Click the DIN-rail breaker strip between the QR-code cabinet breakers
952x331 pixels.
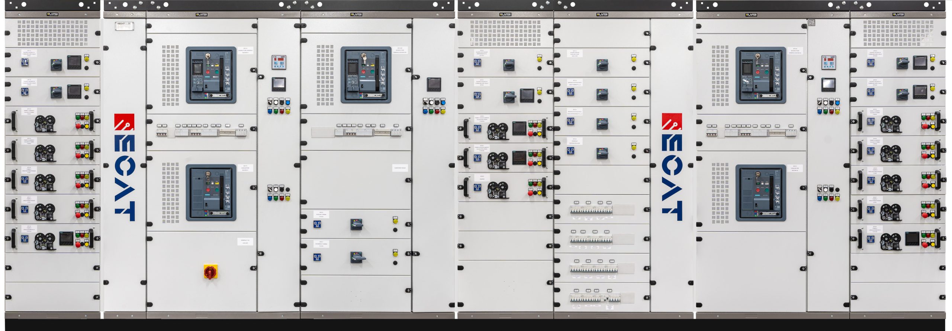click(751, 132)
